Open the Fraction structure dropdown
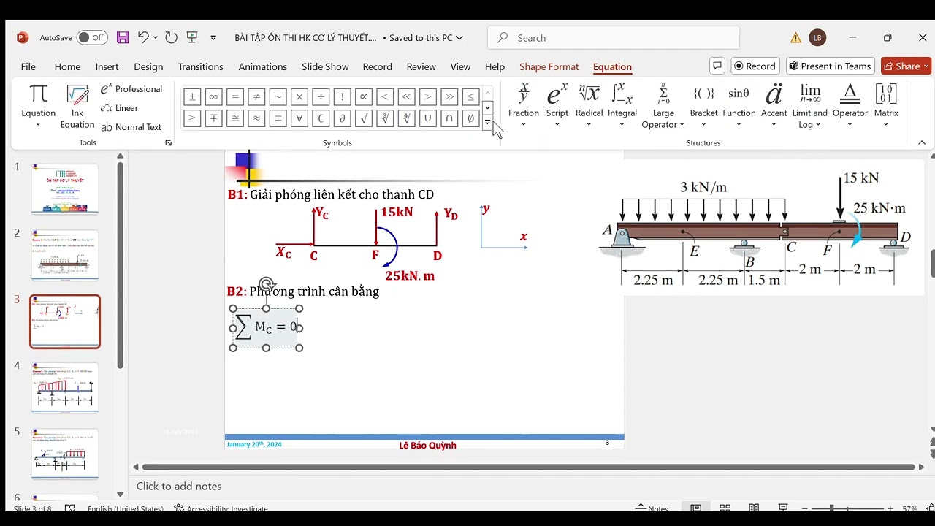935x526 pixels. click(x=523, y=106)
